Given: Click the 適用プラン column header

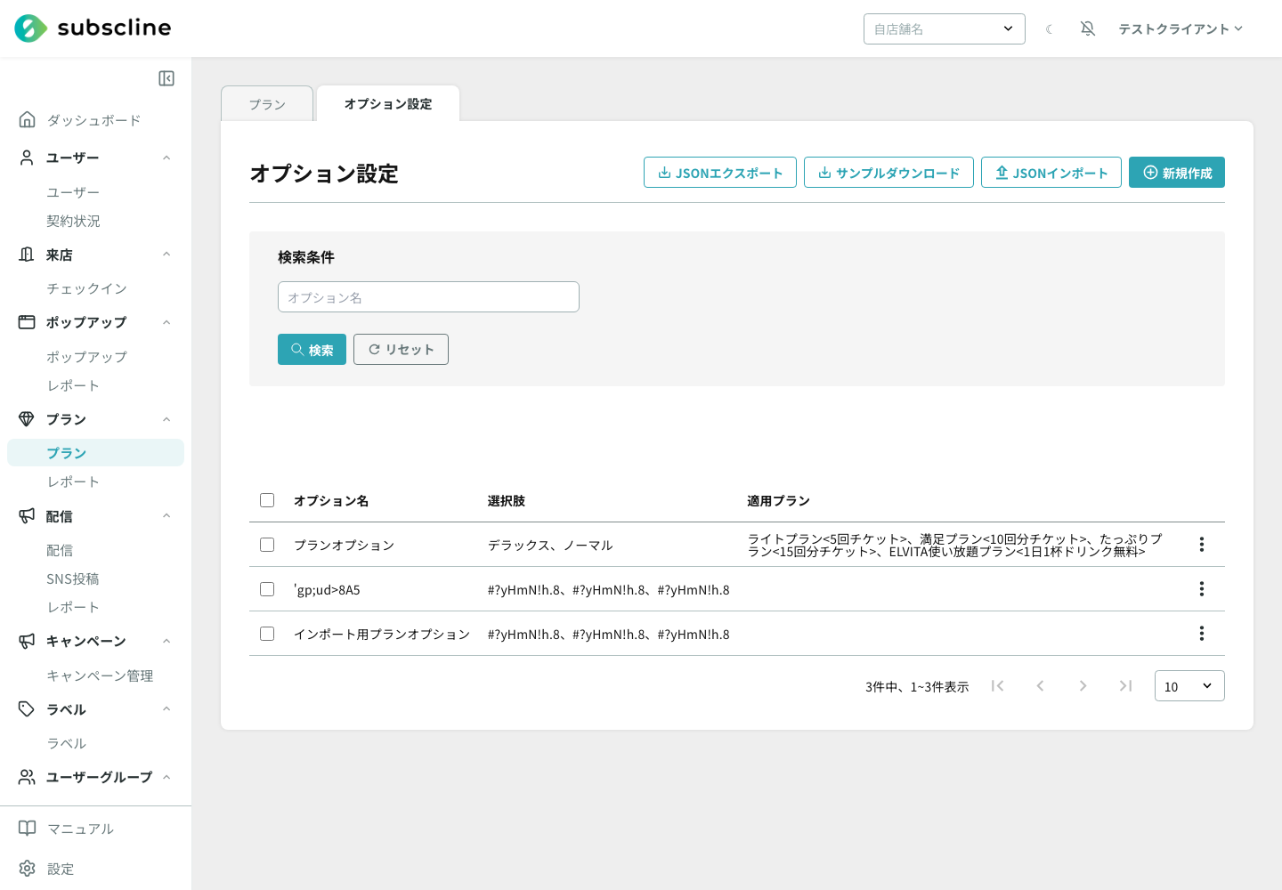Looking at the screenshot, I should tap(778, 501).
